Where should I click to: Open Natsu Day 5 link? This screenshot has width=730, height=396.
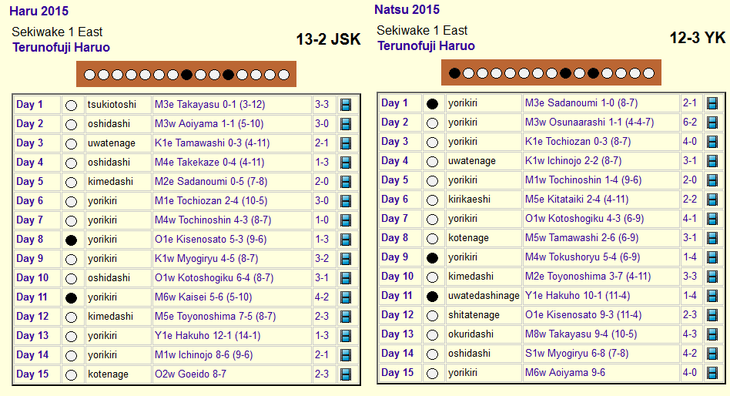click(x=394, y=180)
